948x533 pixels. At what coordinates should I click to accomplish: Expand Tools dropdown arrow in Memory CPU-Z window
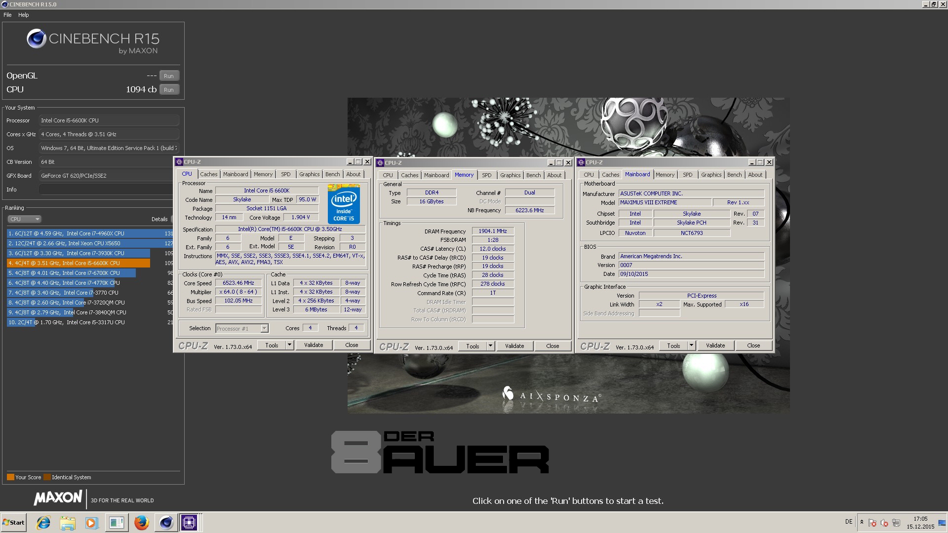[491, 346]
